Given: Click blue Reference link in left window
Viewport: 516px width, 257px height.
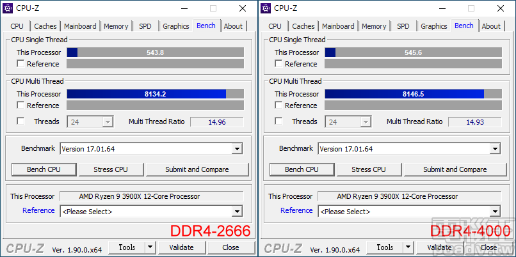Looking at the screenshot, I should (38, 210).
